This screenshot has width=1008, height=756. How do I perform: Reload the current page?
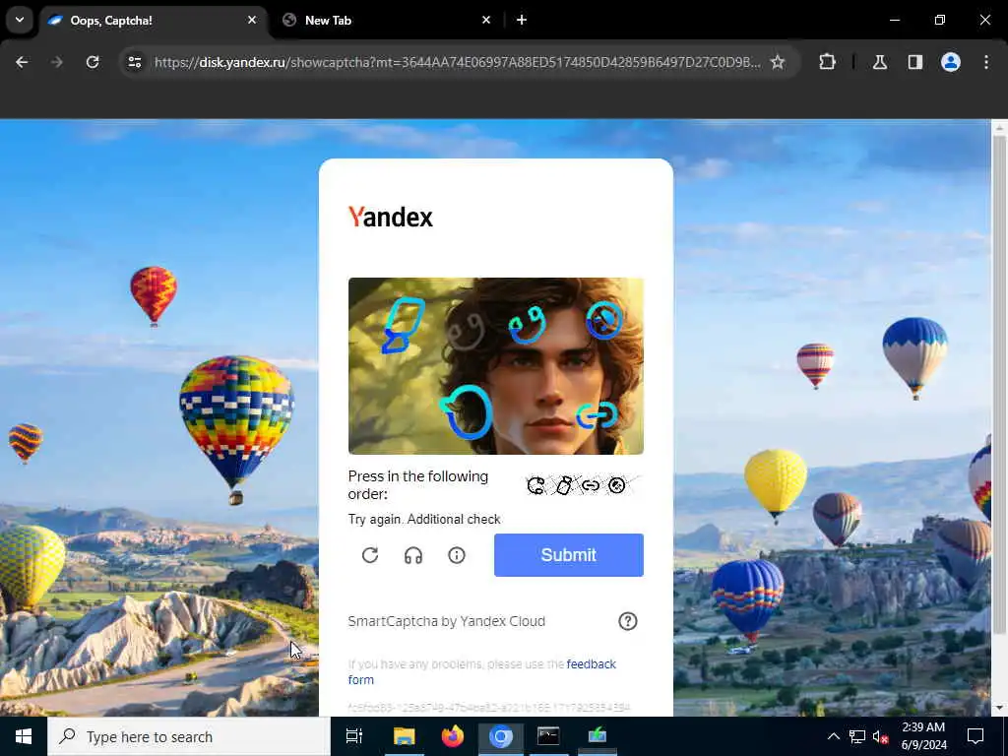click(93, 62)
